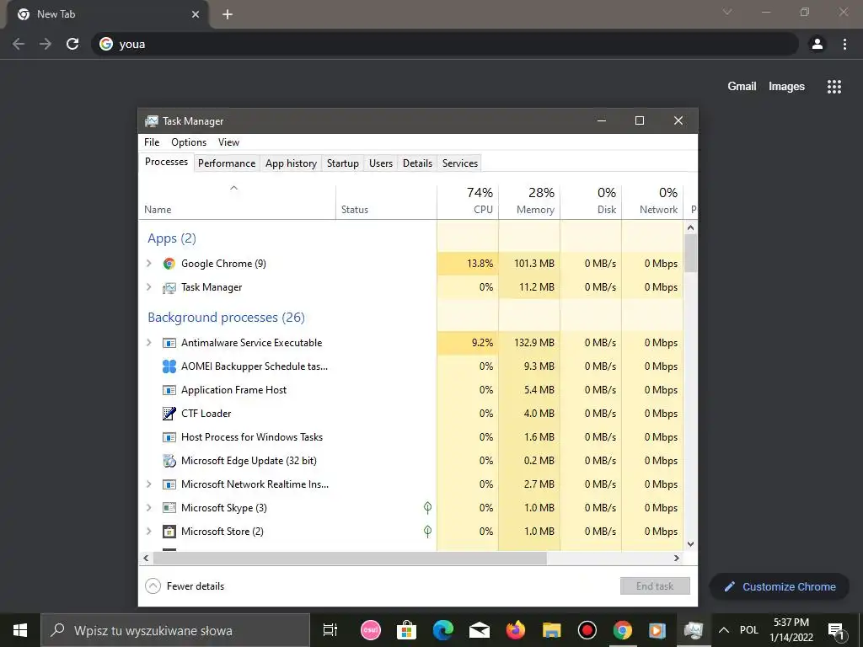Click the Microsoft Store suspended leaf icon

click(x=427, y=532)
